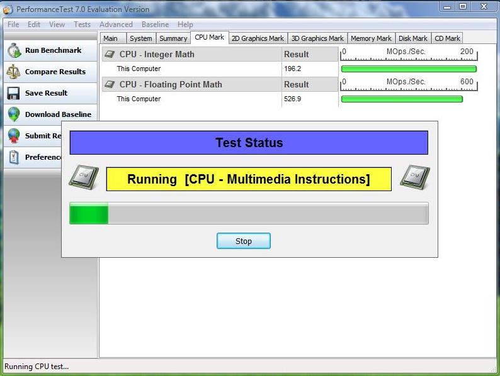Click the right CPU chip icon in Test Status

click(415, 177)
